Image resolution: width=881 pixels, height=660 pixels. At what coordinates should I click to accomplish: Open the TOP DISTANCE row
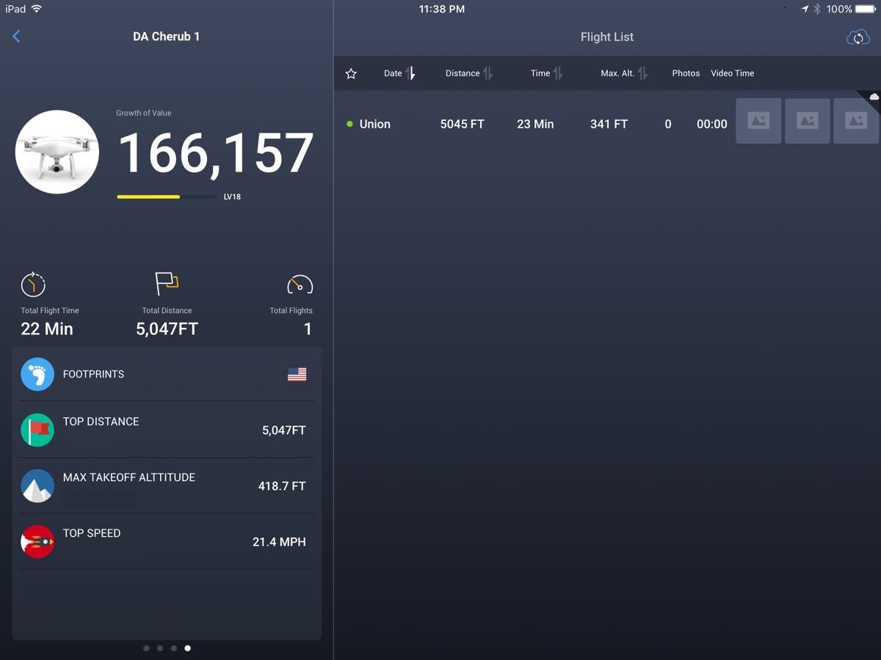(x=167, y=430)
